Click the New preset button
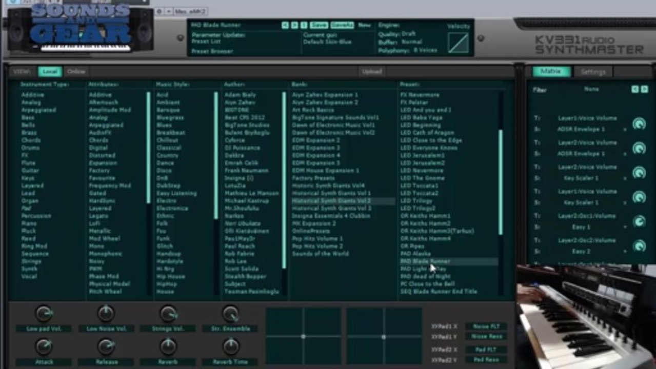 point(364,25)
